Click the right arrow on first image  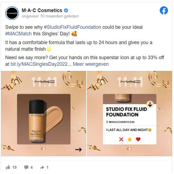click(x=78, y=150)
